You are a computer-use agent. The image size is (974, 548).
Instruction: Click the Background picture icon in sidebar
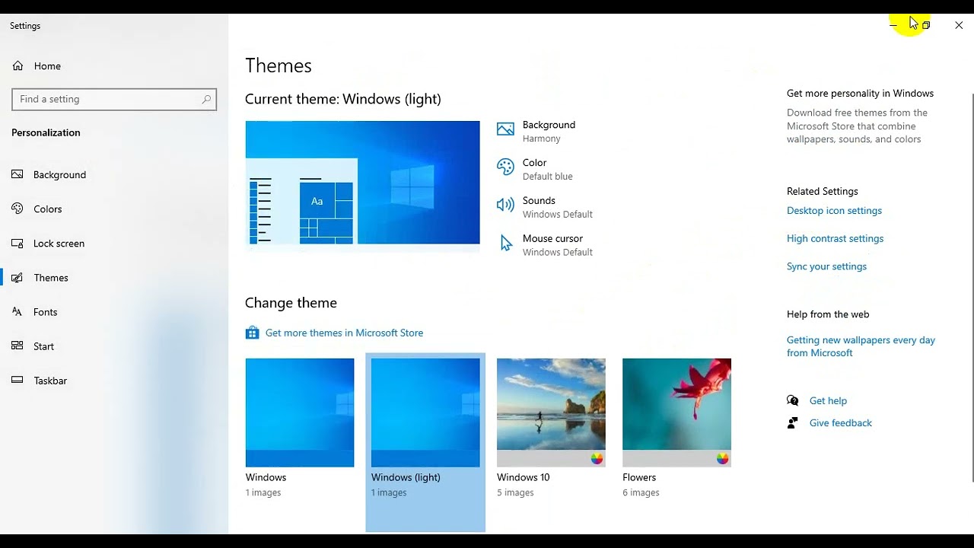point(18,174)
